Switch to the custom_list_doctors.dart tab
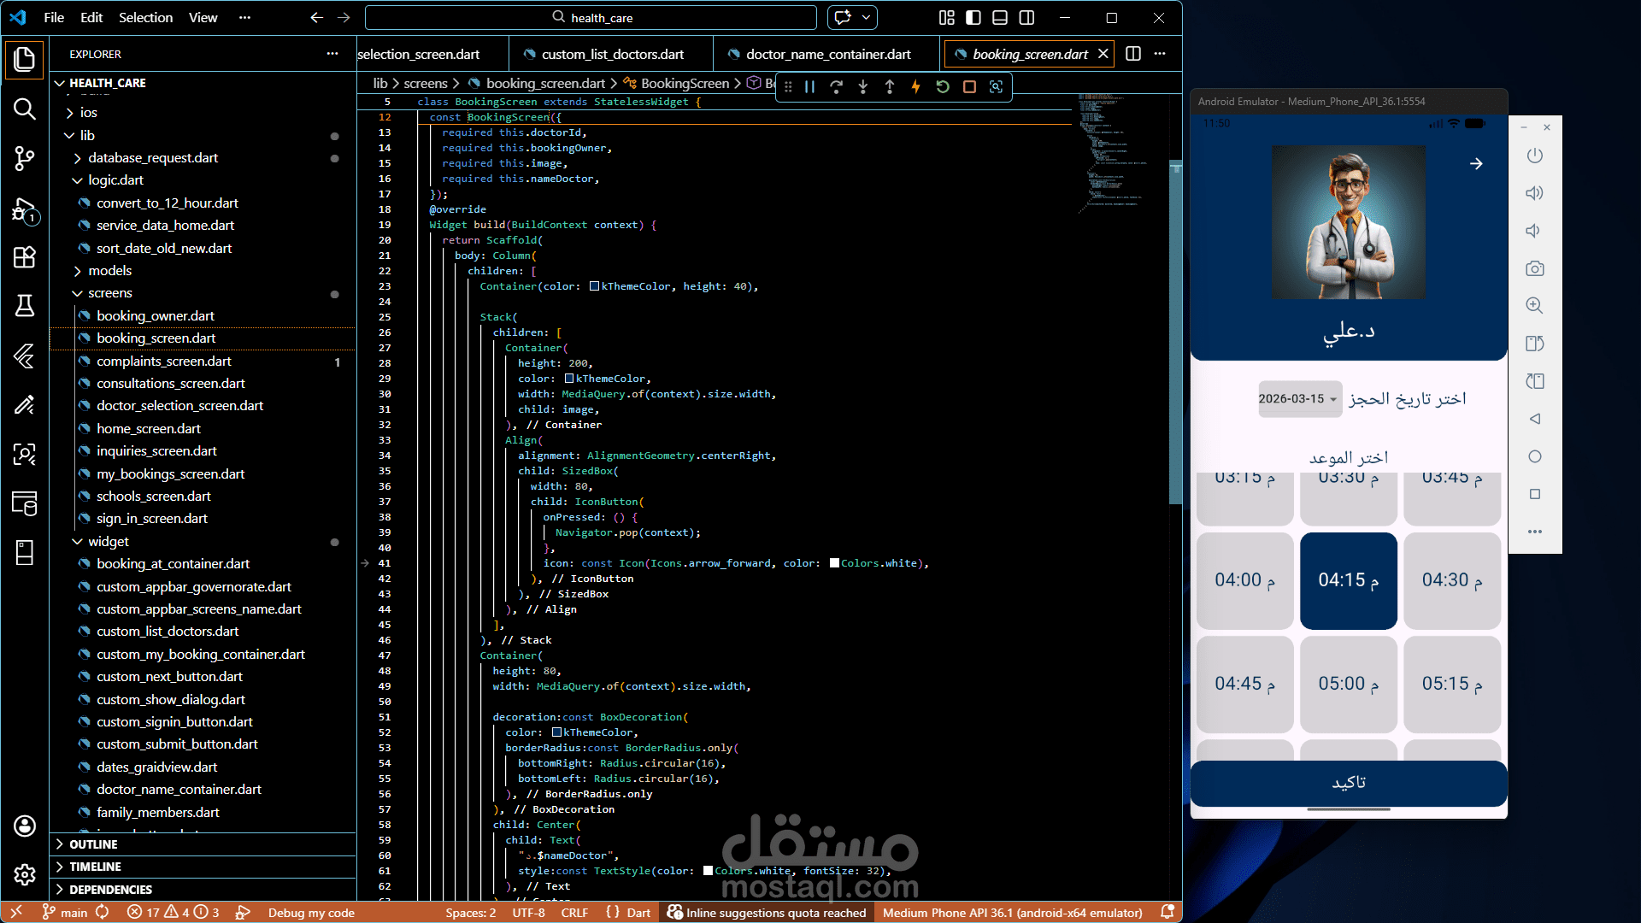The image size is (1641, 923). pos(612,54)
